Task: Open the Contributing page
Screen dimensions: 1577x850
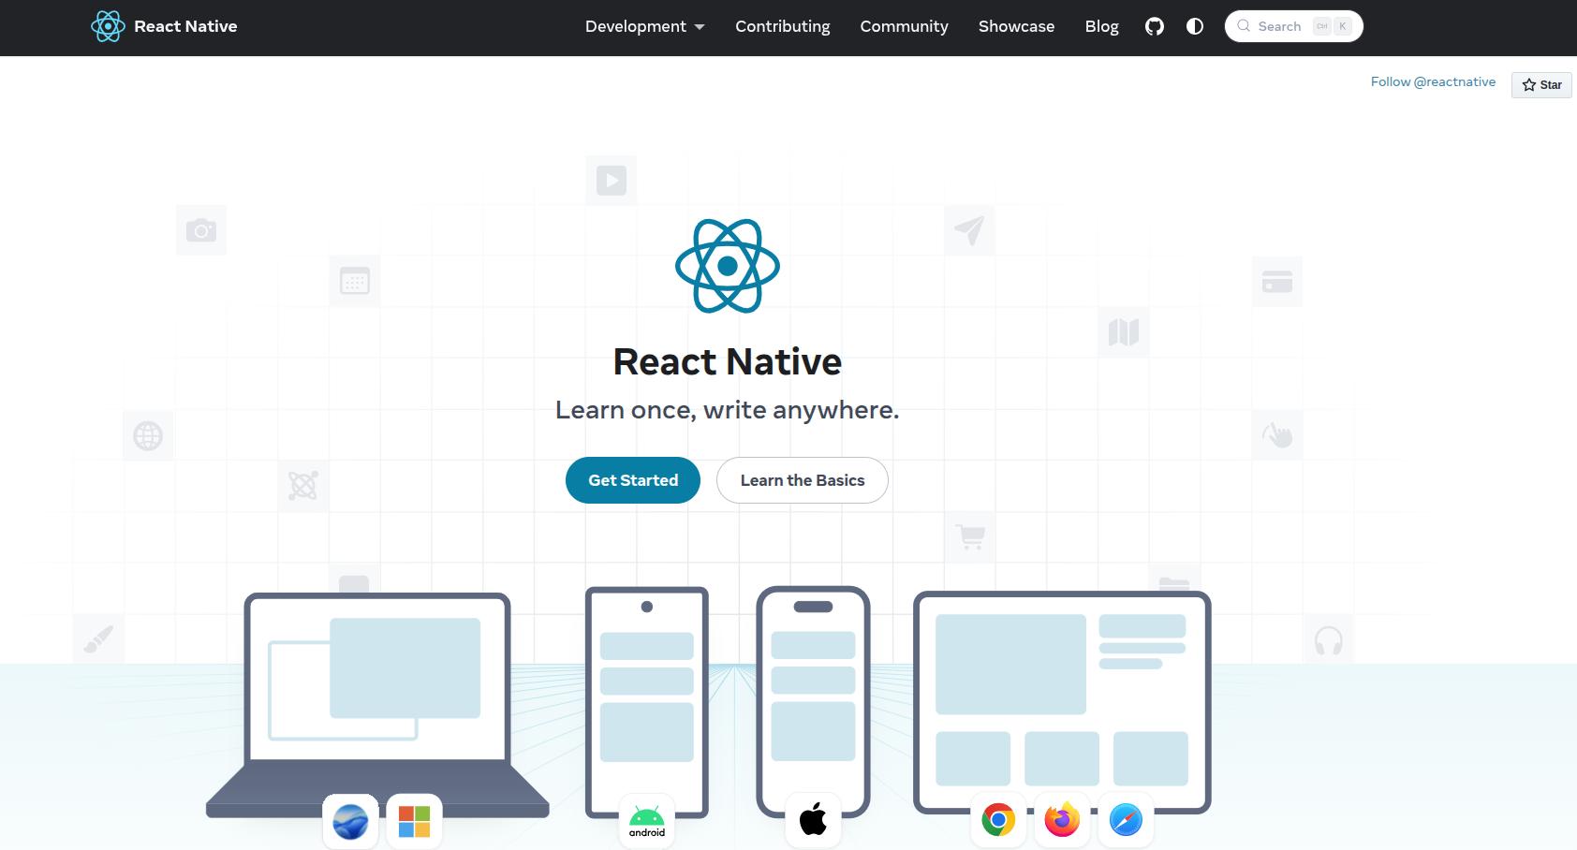Action: (x=783, y=26)
